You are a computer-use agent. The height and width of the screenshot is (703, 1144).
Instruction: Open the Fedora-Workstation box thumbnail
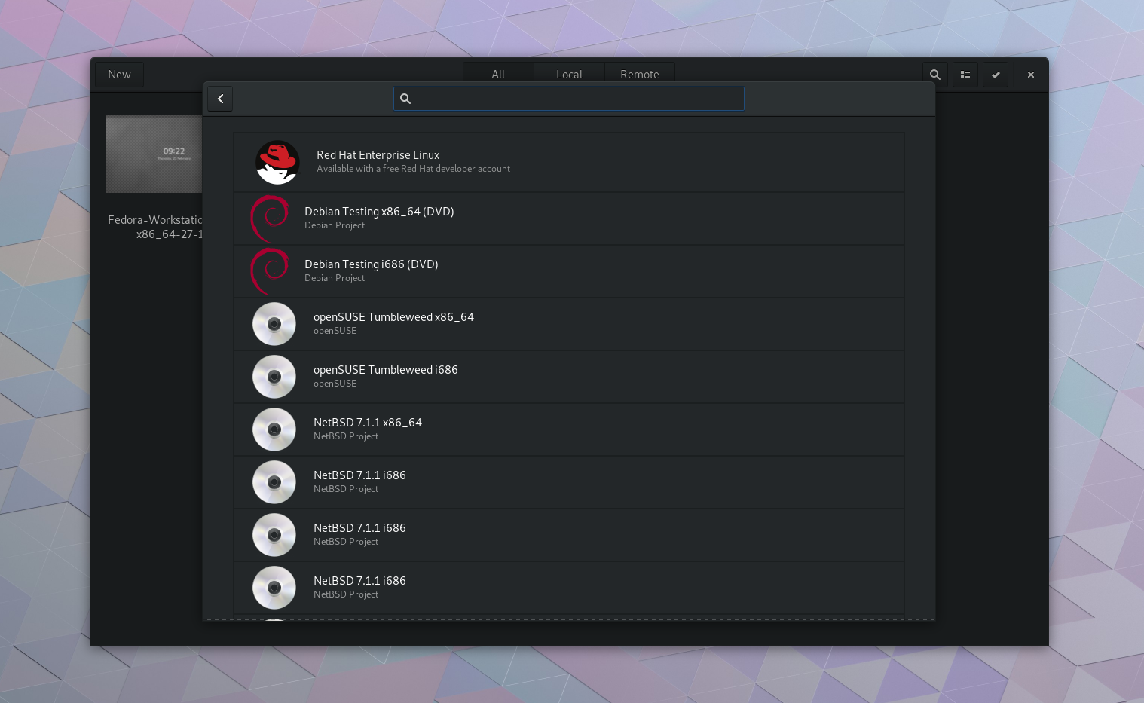point(154,154)
